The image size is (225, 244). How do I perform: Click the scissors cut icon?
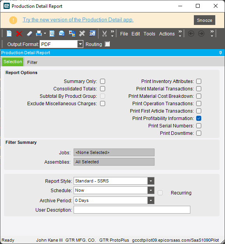click(105, 34)
